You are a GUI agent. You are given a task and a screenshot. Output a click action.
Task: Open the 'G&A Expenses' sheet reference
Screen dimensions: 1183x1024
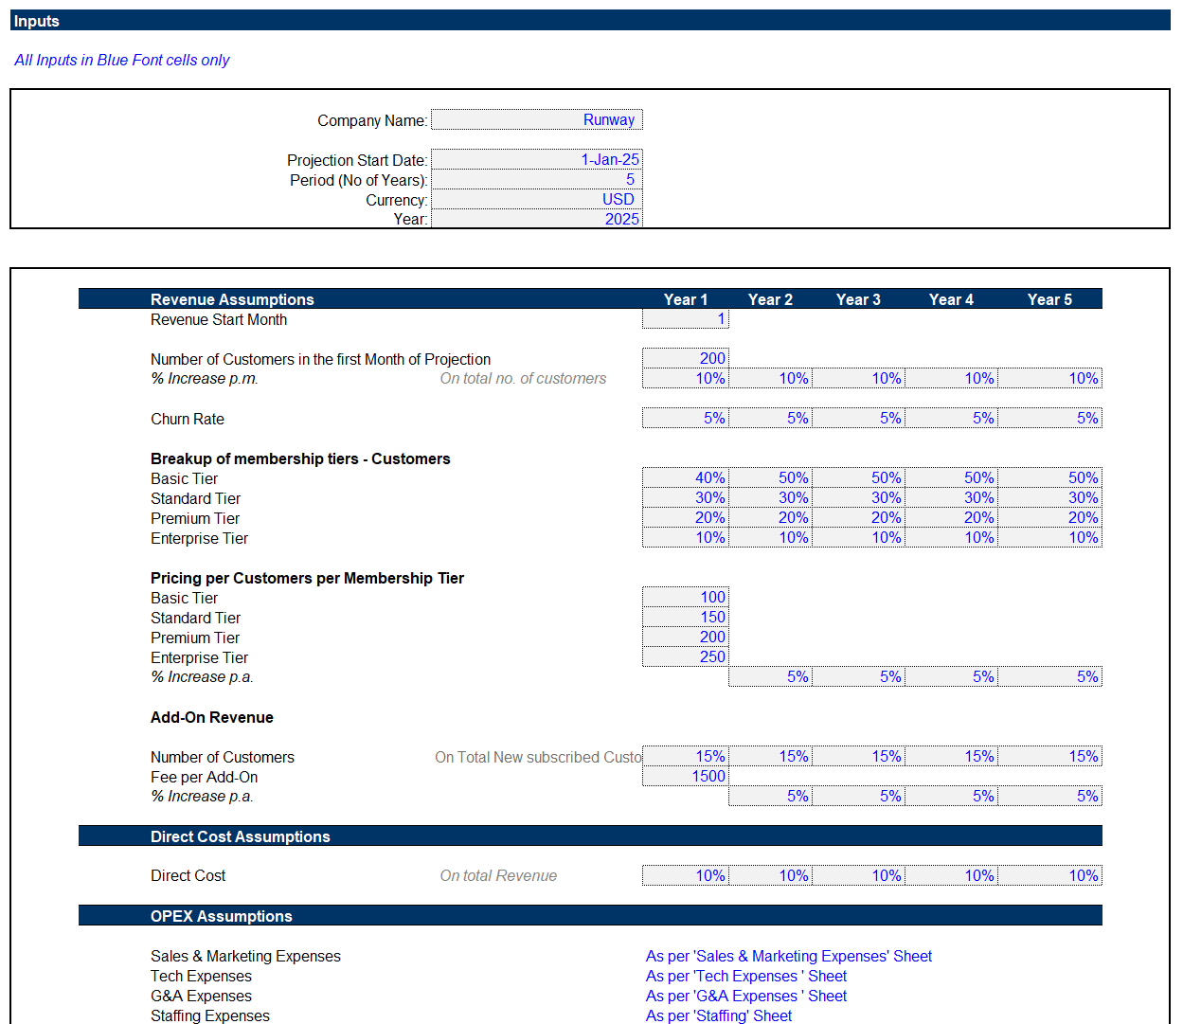click(745, 996)
